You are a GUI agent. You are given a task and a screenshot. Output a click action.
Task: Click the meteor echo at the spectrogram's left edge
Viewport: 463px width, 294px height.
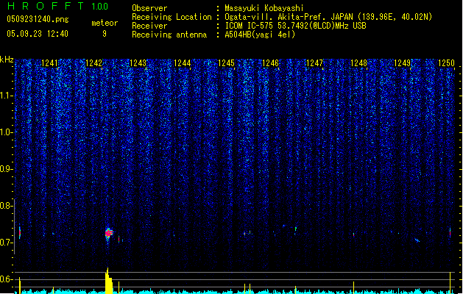(x=20, y=233)
